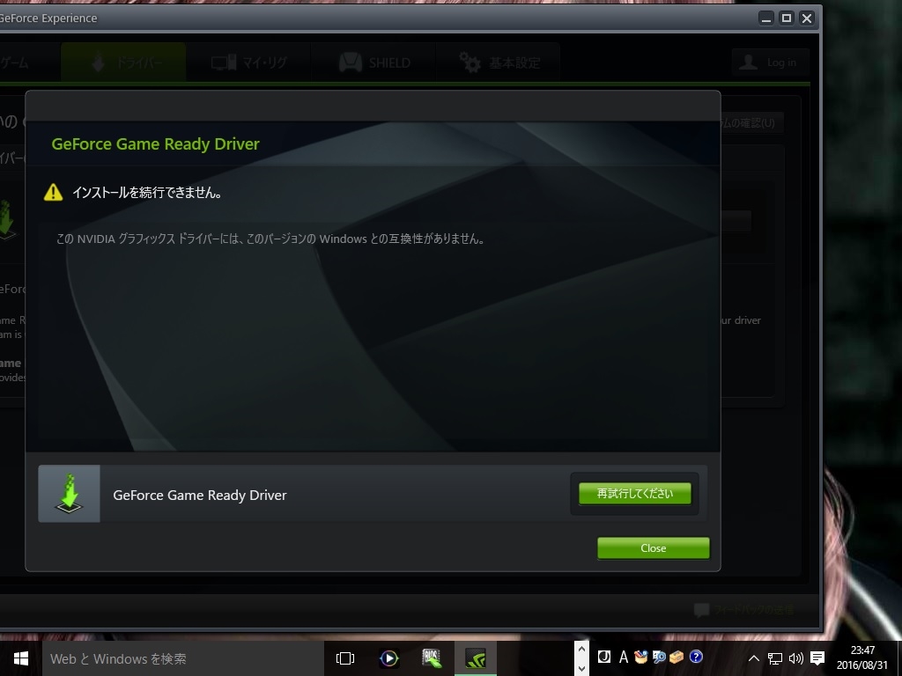Click the インストールを続行できません warning text
Viewport: 902px width, 676px height.
[147, 193]
